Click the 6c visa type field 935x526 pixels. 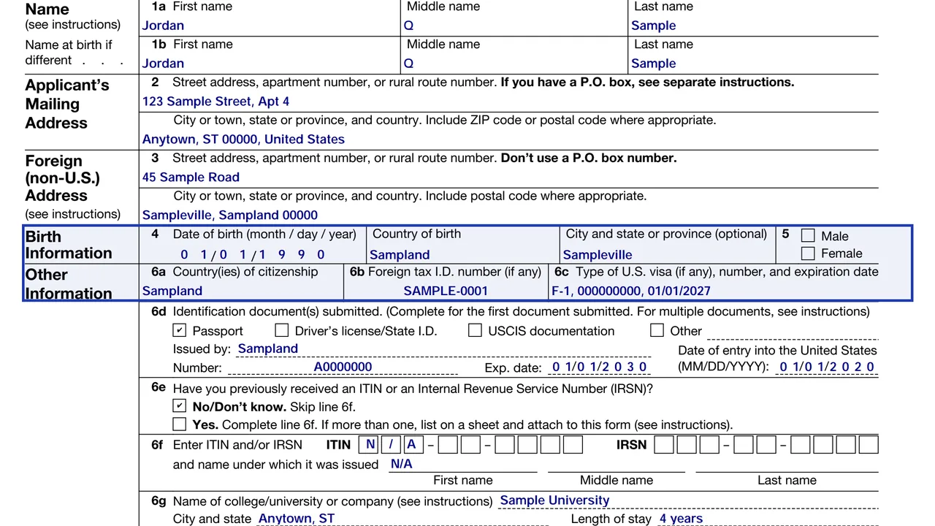point(714,291)
